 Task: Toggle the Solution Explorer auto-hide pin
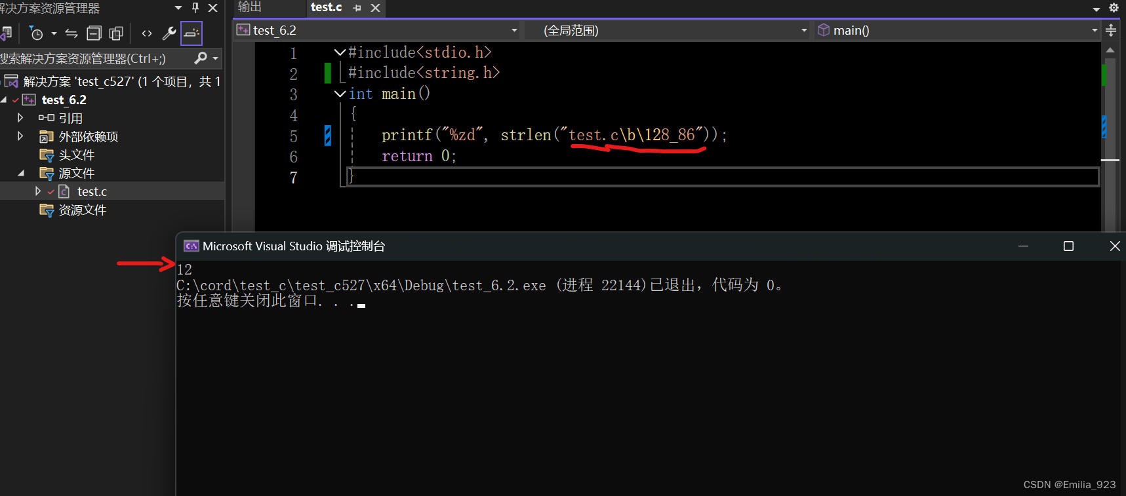coord(195,8)
